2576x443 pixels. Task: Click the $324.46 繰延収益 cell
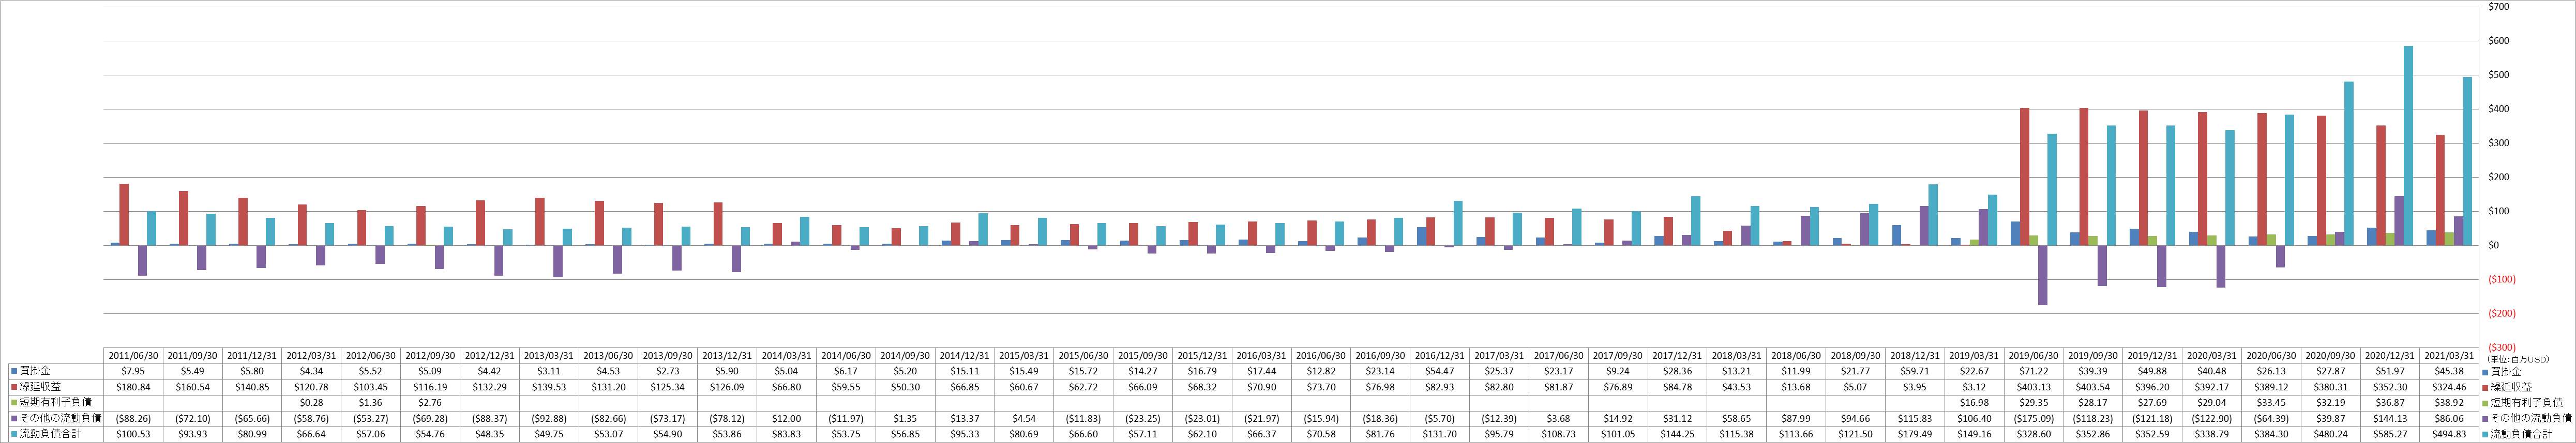point(2450,387)
